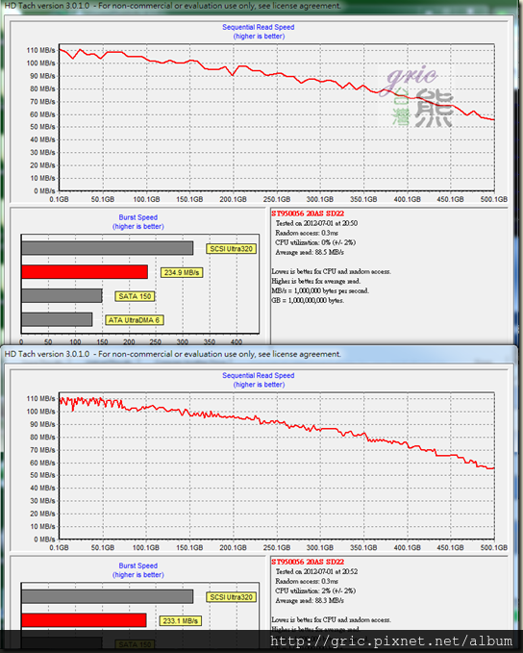Click the SCSI Ultra320 label in upper chart

click(231, 249)
